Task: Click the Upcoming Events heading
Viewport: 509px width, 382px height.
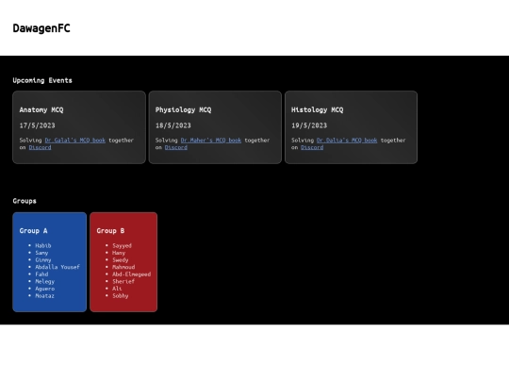Action: (x=42, y=80)
